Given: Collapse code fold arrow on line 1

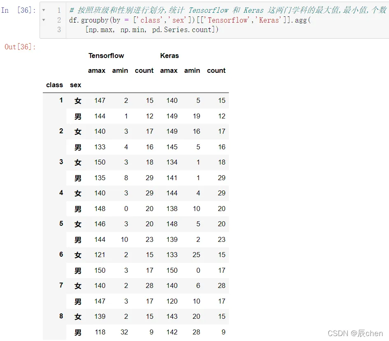Looking at the screenshot, I should (x=44, y=10).
